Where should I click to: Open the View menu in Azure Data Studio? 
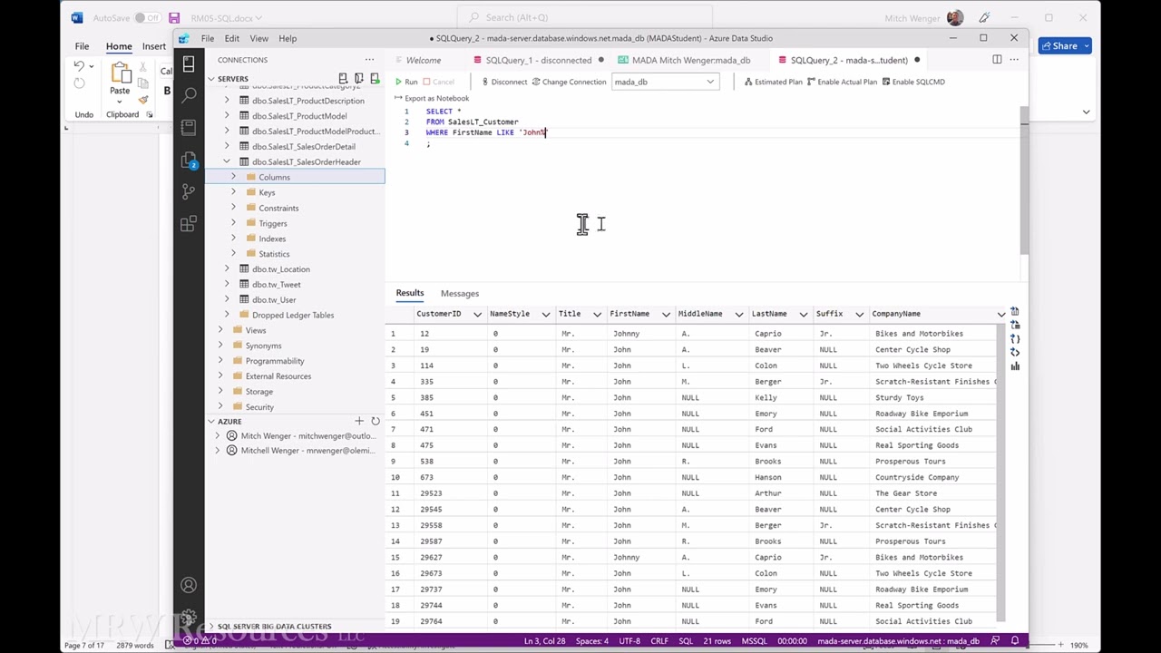point(259,38)
